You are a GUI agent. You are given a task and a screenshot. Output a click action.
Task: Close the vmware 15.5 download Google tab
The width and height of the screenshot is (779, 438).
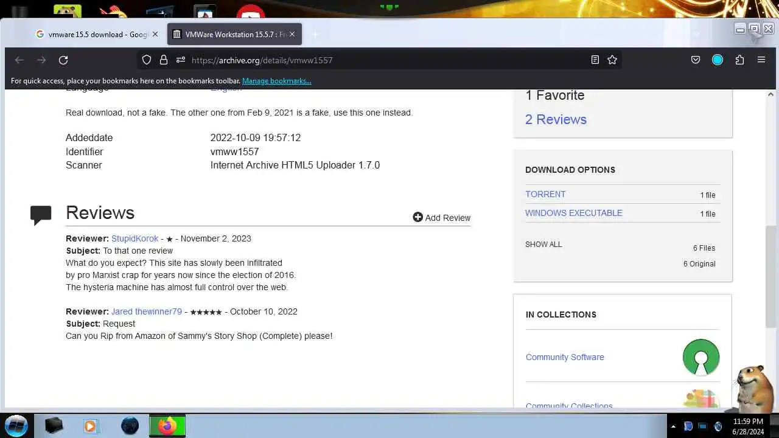tap(155, 34)
